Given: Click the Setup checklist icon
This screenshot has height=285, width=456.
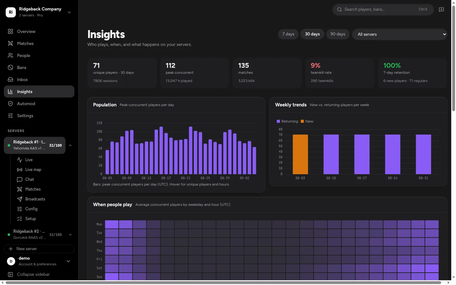Looking at the screenshot, I should pyautogui.click(x=20, y=219).
